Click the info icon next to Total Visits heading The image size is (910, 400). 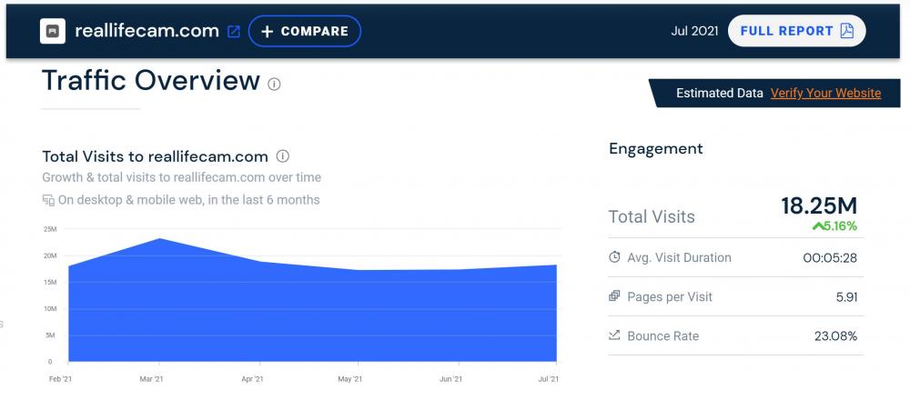(283, 156)
